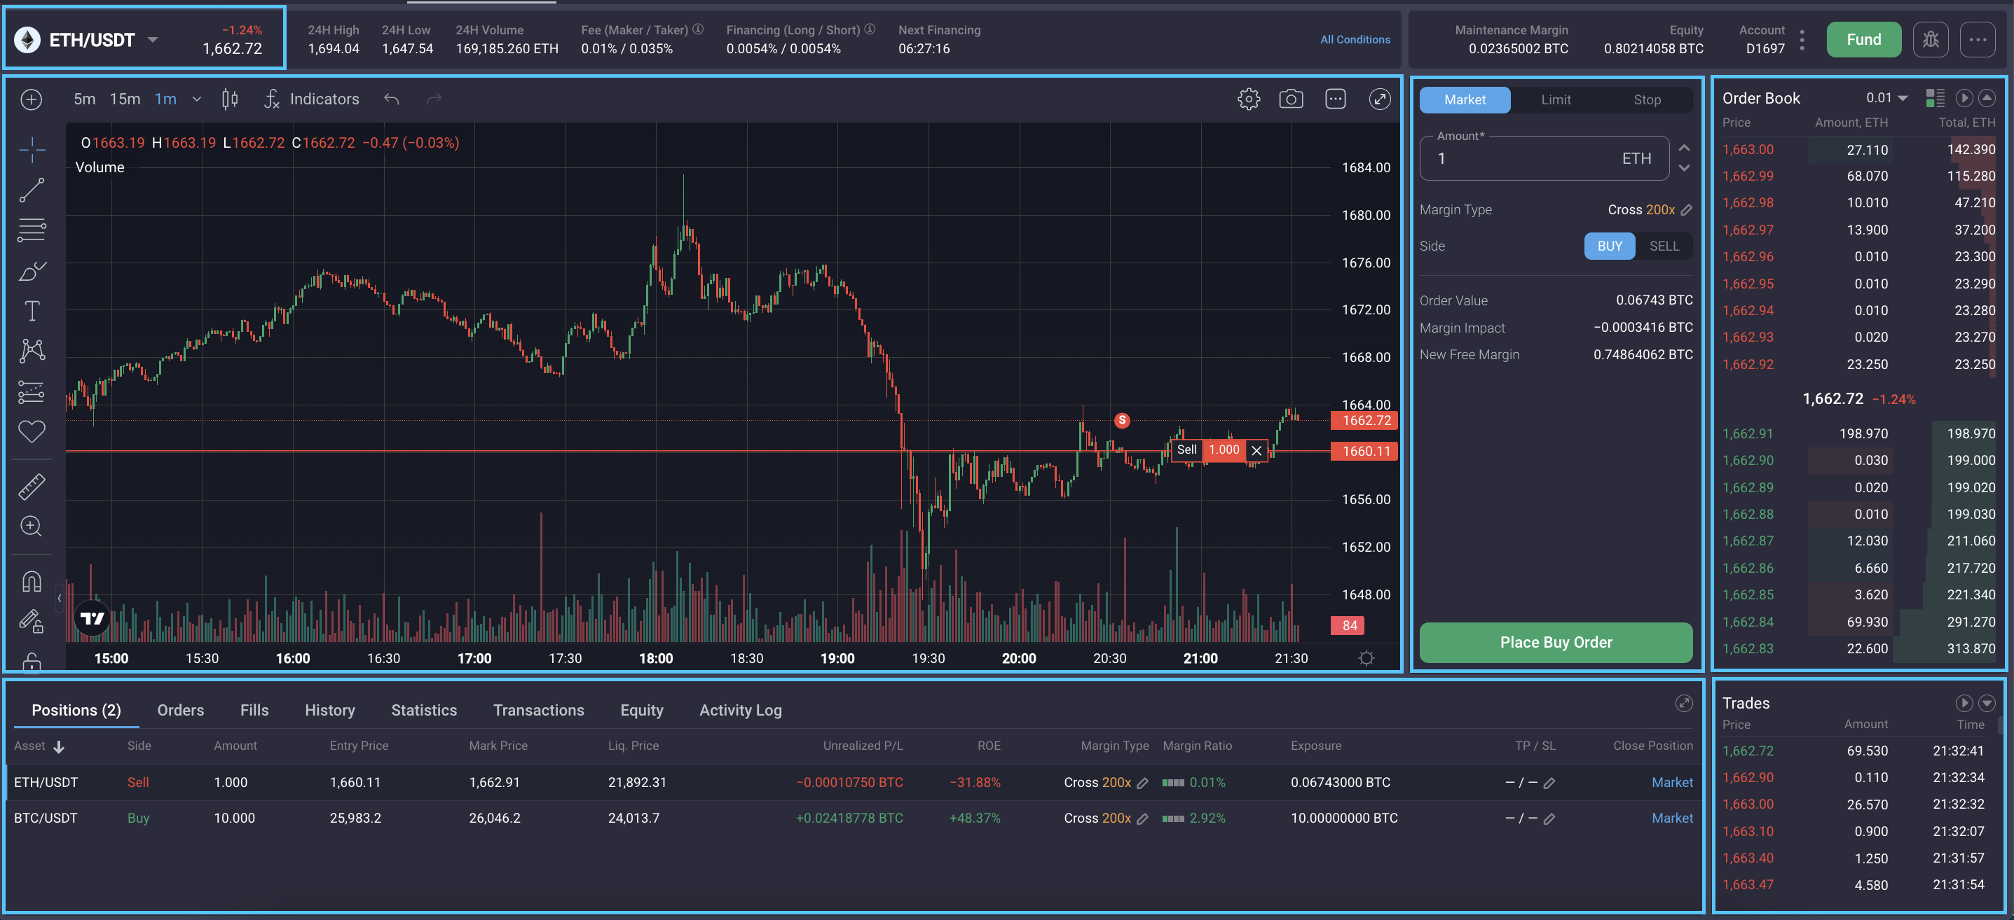
Task: Expand the time interval dropdown chevron
Action: (197, 99)
